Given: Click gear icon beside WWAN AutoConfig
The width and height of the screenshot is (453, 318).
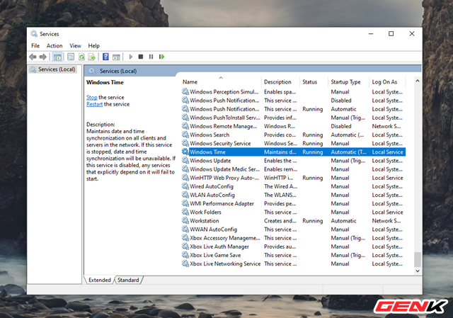Looking at the screenshot, I should [185, 229].
